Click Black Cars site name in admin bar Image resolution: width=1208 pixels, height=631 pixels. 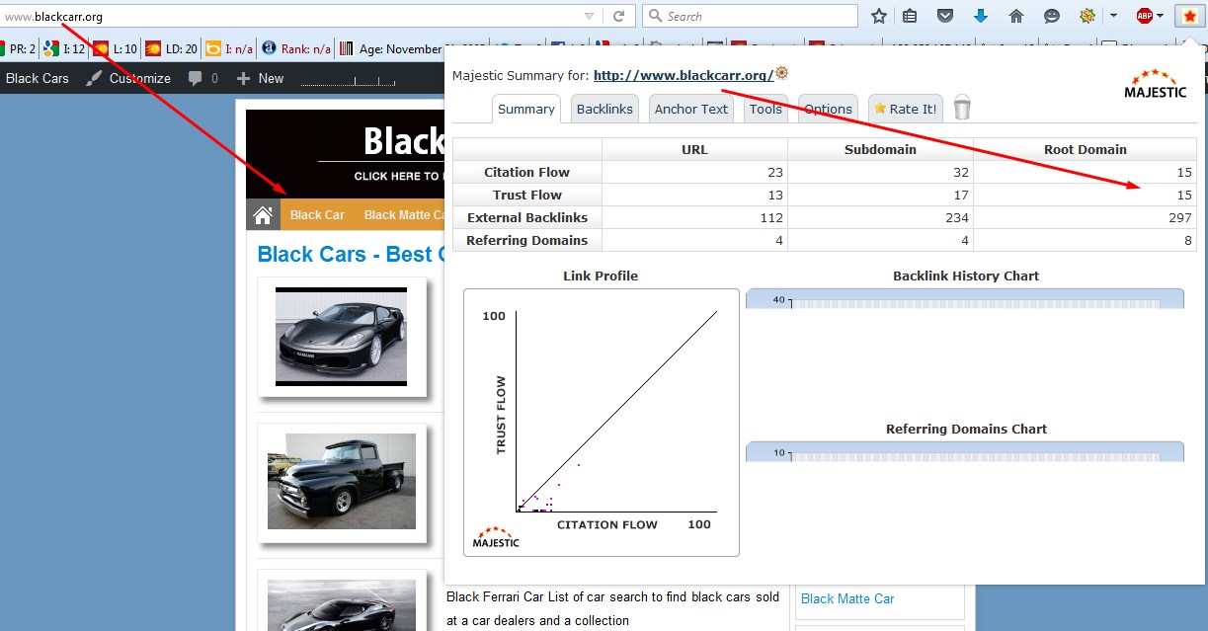(38, 78)
